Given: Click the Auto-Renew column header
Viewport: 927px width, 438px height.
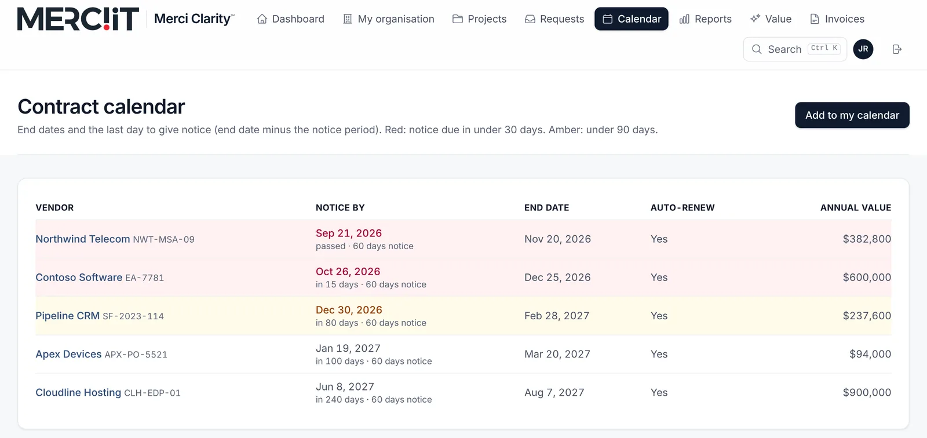Looking at the screenshot, I should pos(683,207).
